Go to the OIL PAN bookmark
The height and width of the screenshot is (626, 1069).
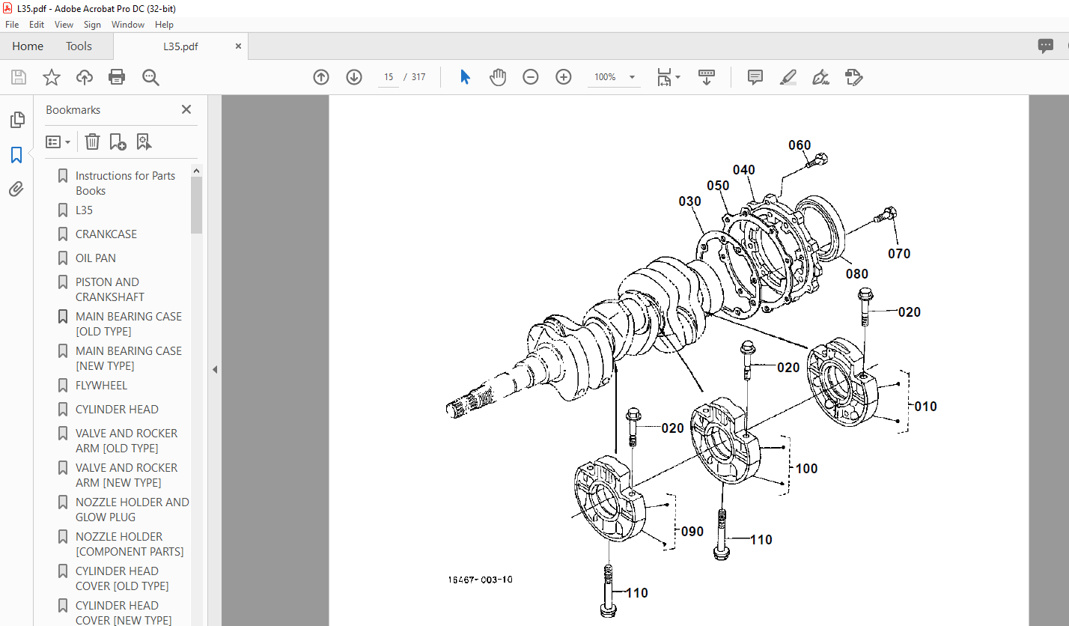[x=96, y=258]
